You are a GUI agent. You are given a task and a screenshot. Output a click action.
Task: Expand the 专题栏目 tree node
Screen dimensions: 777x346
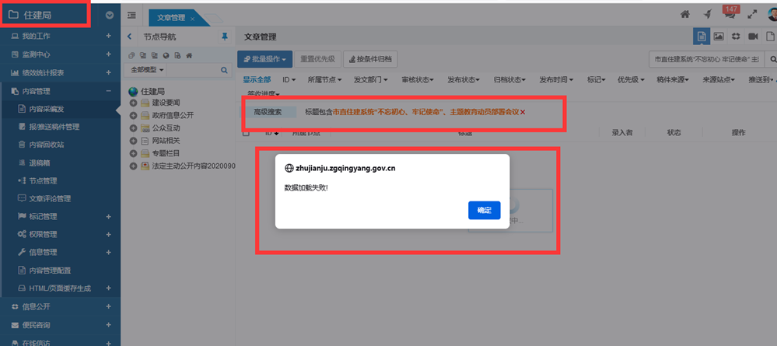click(133, 153)
